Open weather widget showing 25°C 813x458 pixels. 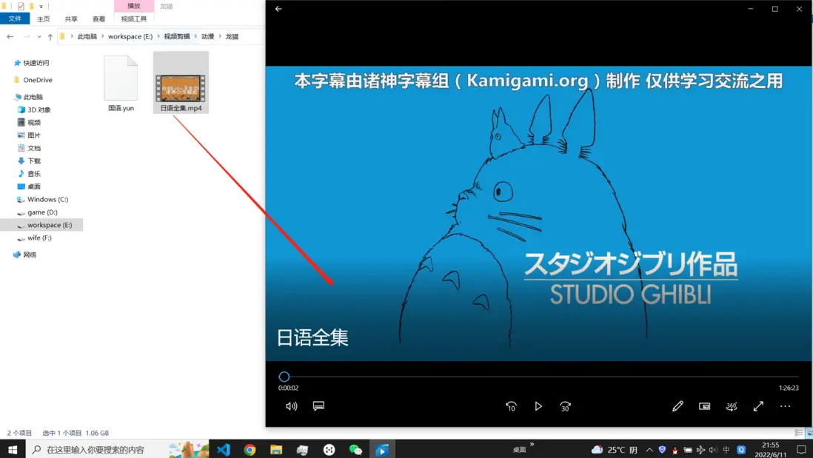[615, 450]
